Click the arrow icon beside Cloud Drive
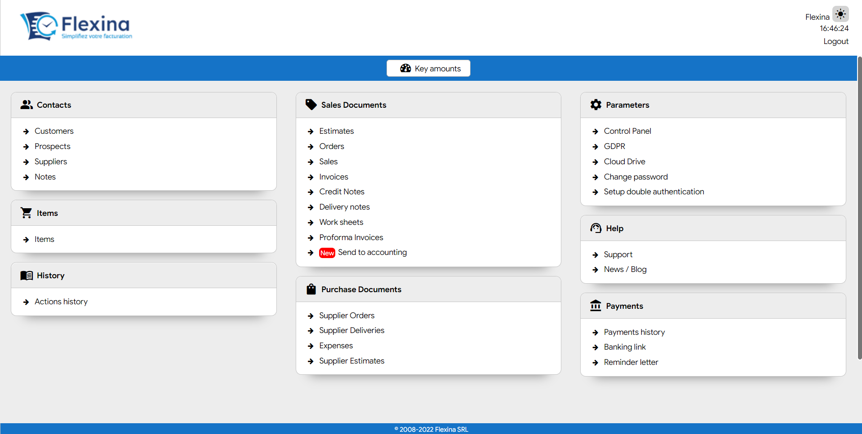 tap(595, 162)
